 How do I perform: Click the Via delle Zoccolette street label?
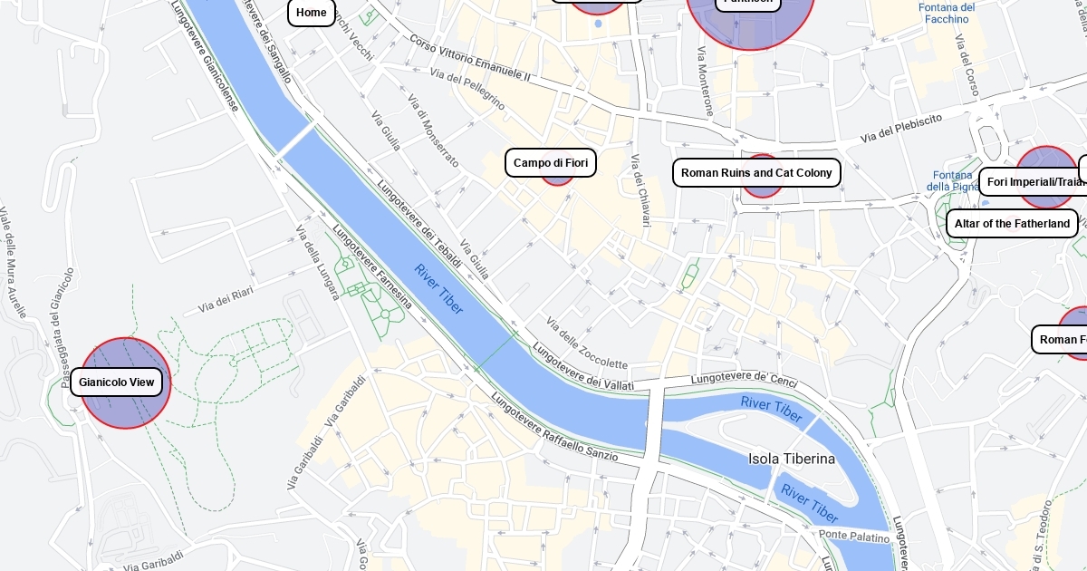586,343
